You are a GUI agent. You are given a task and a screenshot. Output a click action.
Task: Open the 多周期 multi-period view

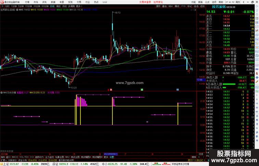click(x=71, y=6)
